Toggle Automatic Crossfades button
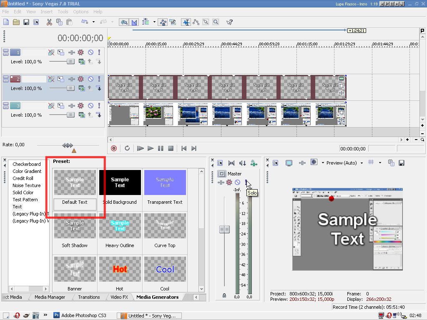This screenshot has height=320, width=427. coord(134,22)
